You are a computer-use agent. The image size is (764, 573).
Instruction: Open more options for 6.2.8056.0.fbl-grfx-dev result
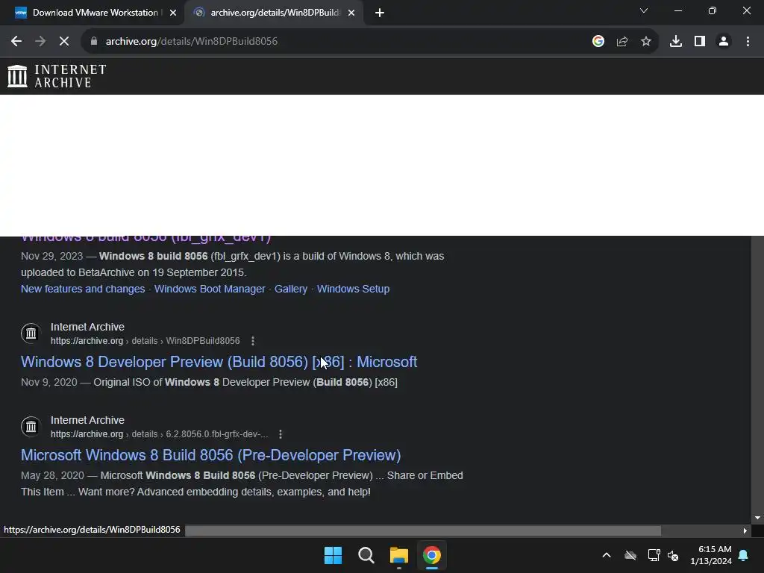(281, 434)
